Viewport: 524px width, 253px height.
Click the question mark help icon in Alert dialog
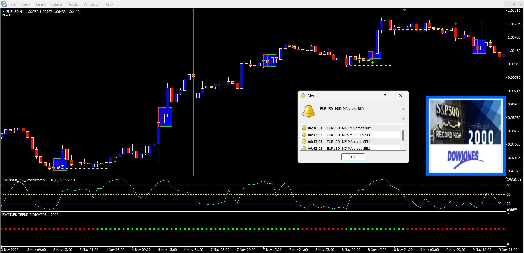click(x=385, y=96)
